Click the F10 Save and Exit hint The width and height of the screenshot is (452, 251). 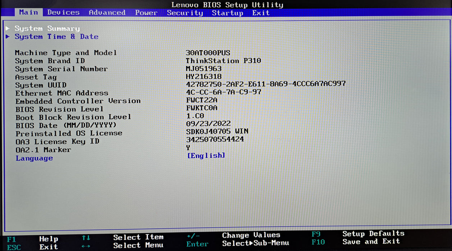(x=356, y=242)
